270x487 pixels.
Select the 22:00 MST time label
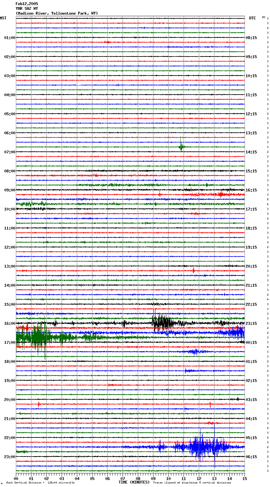pos(10,438)
